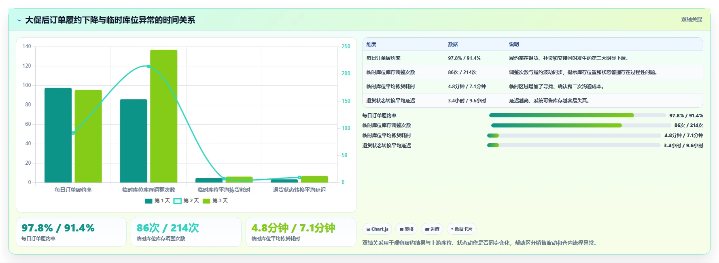The width and height of the screenshot is (719, 263).
Task: Toggle the 第2天 legend entry
Action: (x=187, y=201)
